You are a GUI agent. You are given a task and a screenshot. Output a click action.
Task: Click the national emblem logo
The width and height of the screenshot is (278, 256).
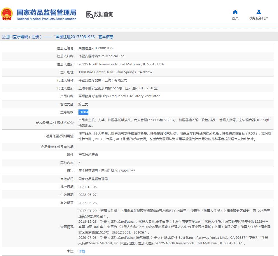(x=7, y=14)
